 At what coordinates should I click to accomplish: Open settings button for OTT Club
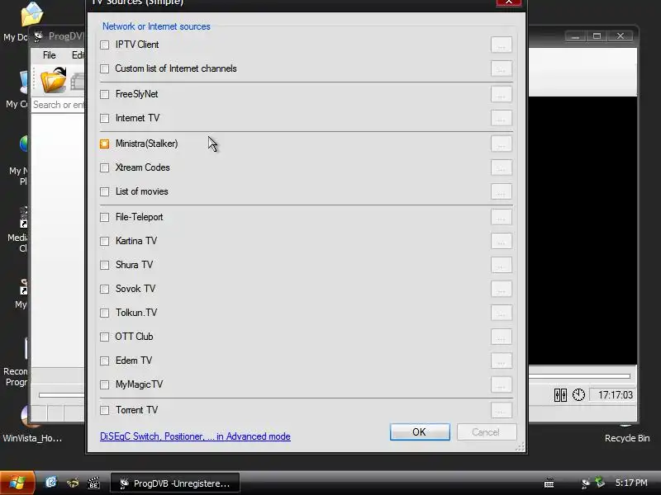tap(502, 337)
